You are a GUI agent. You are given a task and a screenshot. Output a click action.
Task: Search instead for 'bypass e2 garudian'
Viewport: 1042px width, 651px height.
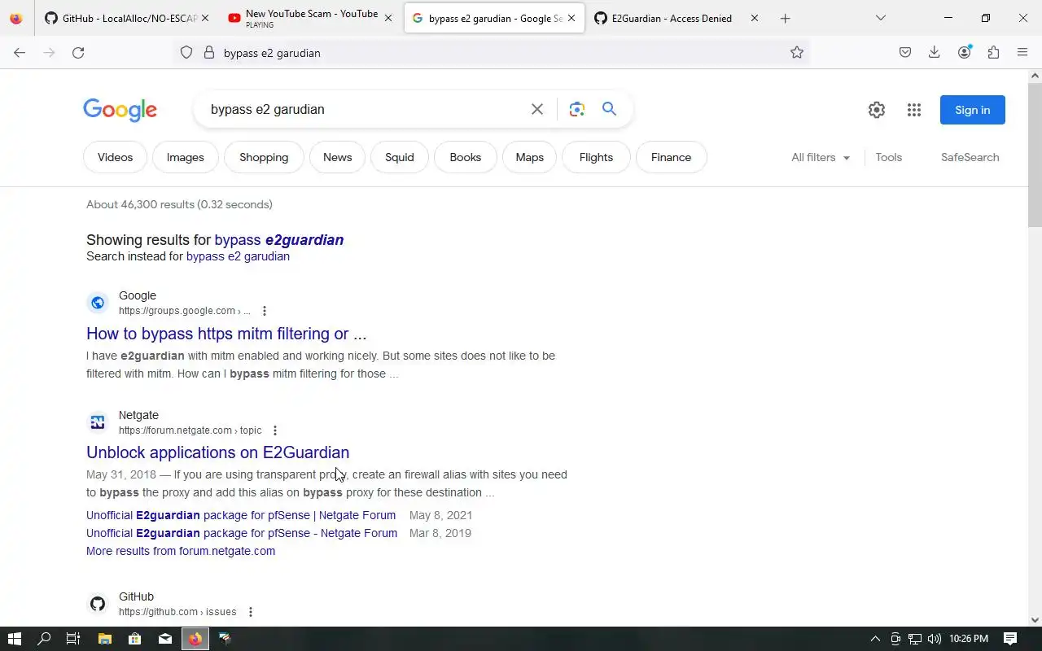(238, 256)
